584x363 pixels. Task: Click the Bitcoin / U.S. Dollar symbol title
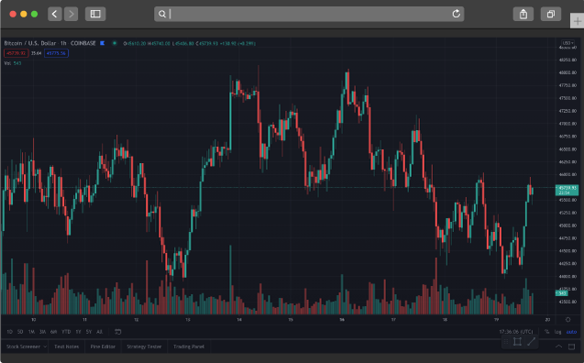point(29,43)
